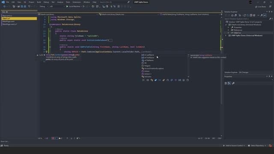
Task: Open the Edit menu
Action: click(13, 2)
